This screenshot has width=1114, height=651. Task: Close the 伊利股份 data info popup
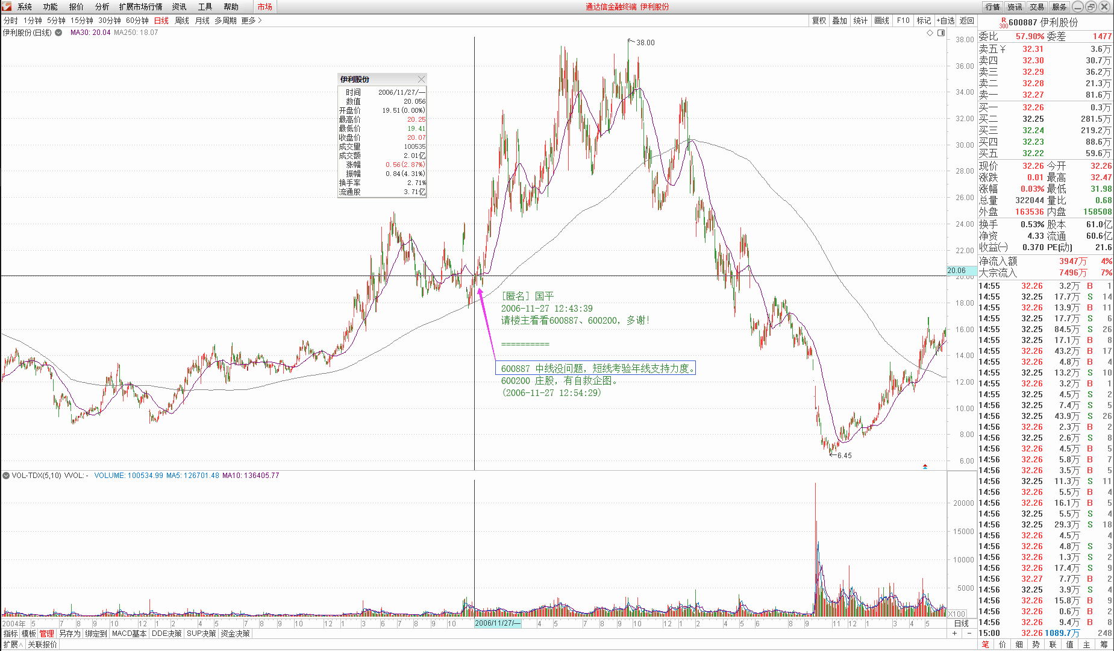[421, 79]
